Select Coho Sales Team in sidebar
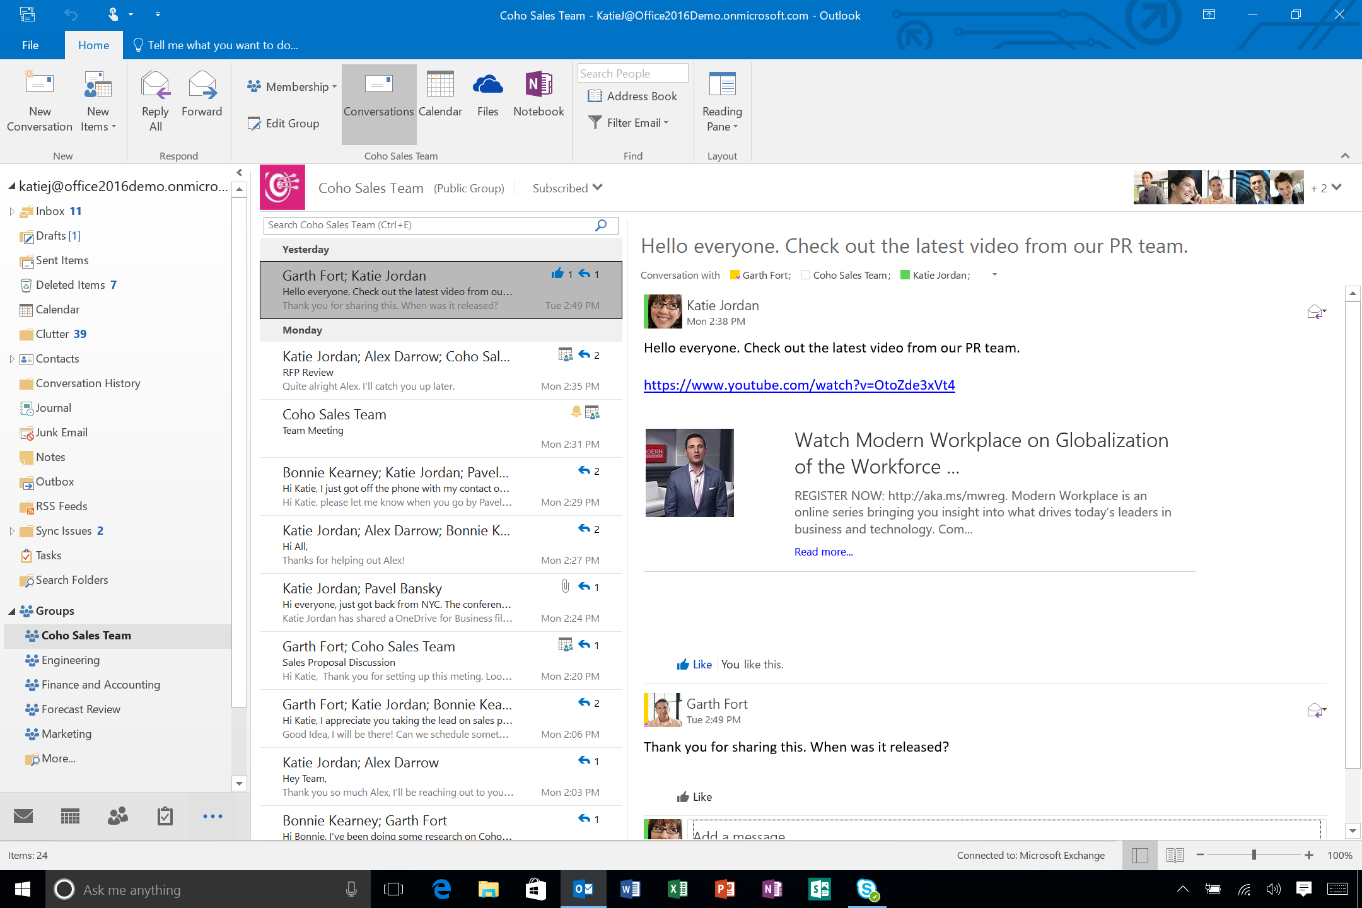 coord(87,636)
